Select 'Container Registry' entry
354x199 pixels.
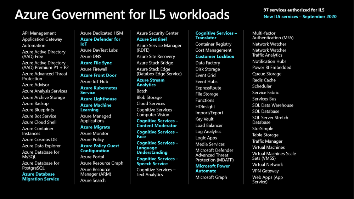(213, 44)
